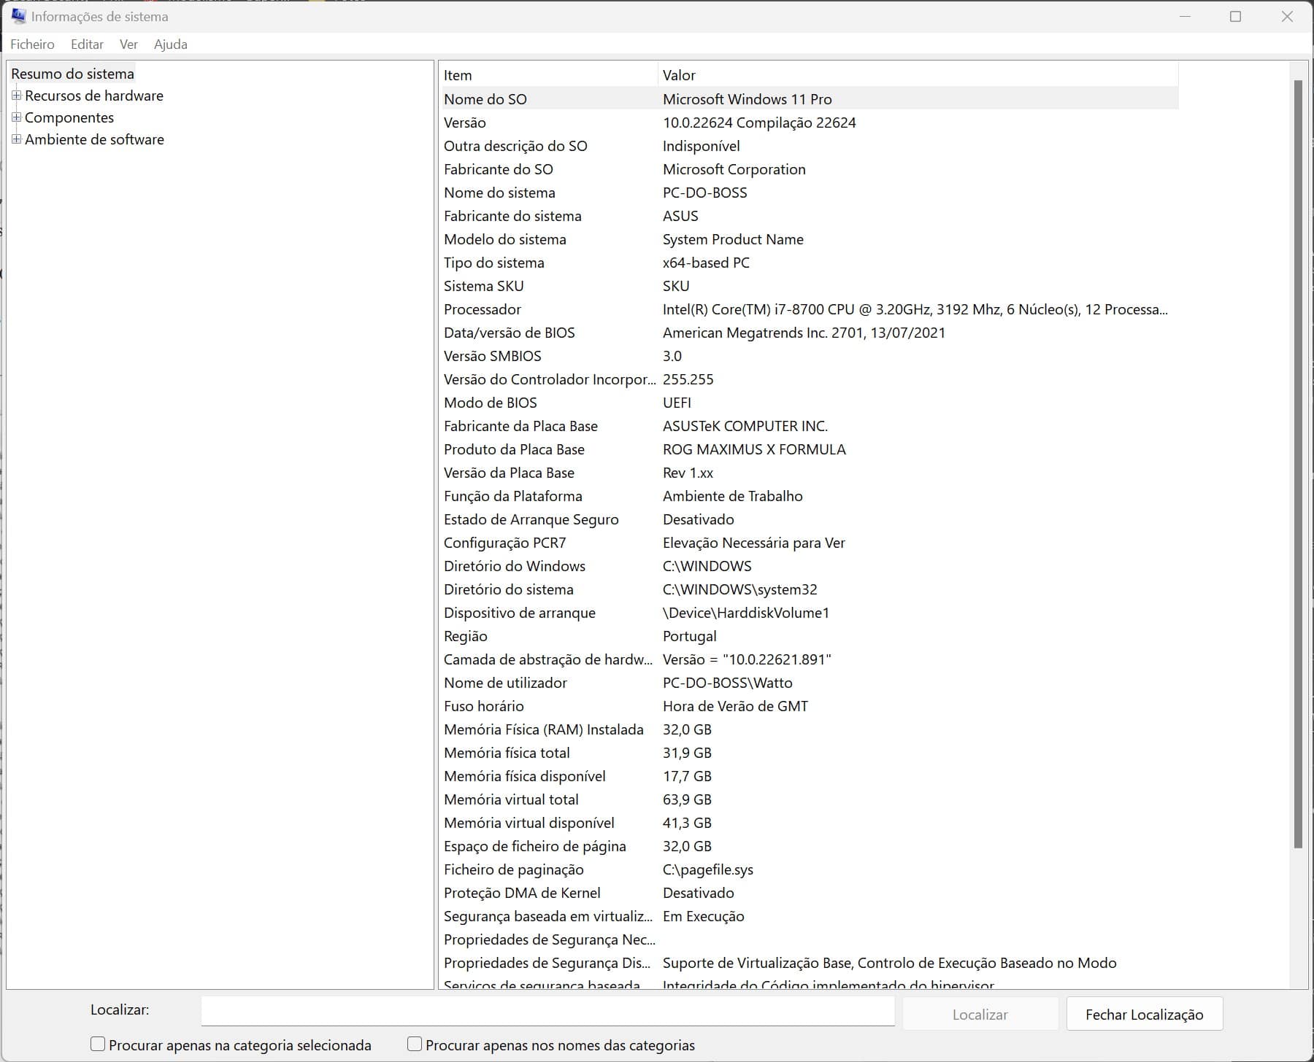Viewport: 1314px width, 1062px height.
Task: Click the Fechar Localização button
Action: point(1144,1014)
